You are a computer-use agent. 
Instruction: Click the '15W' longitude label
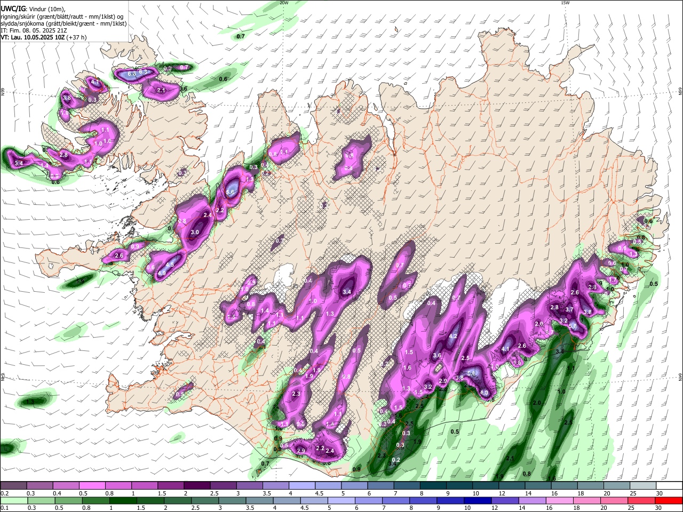point(565,3)
